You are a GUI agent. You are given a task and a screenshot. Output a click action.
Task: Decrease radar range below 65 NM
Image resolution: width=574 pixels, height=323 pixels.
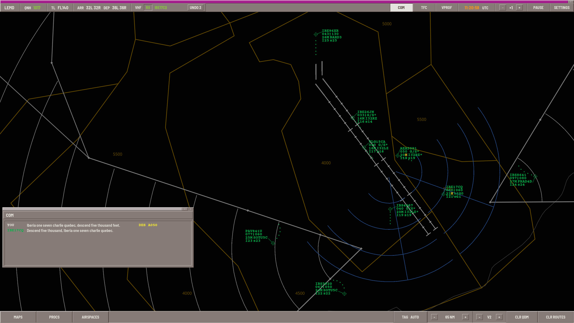(434, 317)
